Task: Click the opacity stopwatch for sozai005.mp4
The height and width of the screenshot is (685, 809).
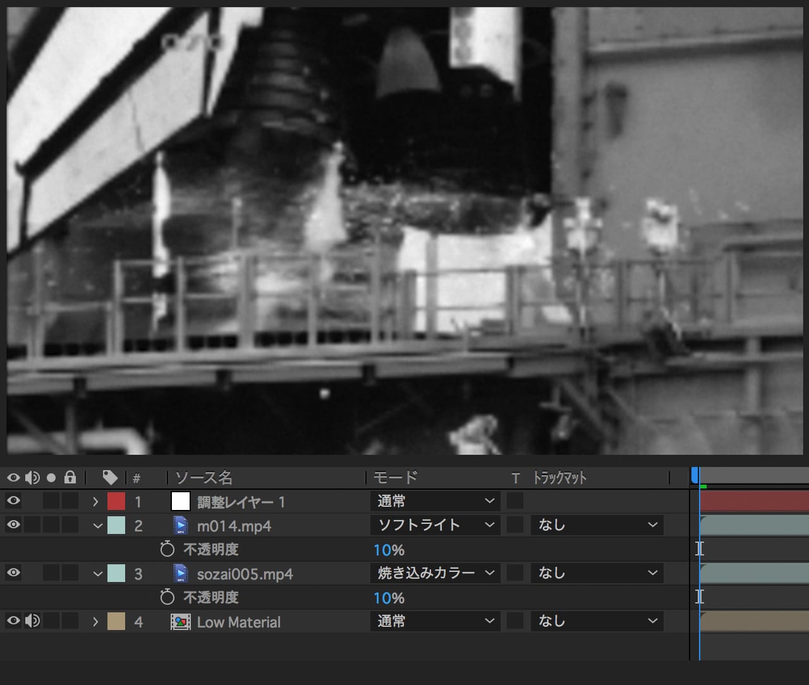Action: (167, 597)
